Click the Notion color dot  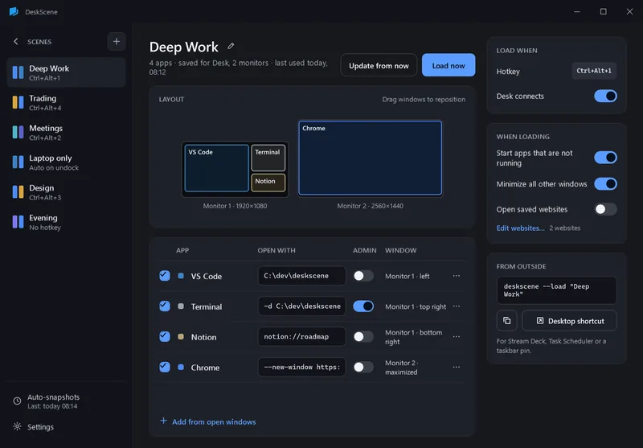[181, 336]
